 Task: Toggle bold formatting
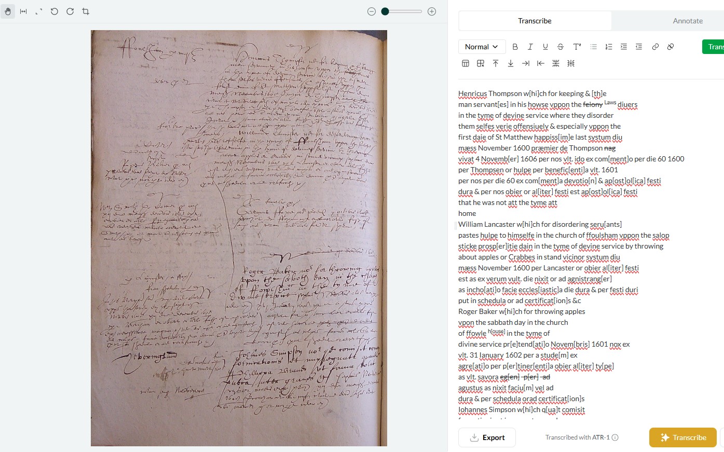pyautogui.click(x=515, y=47)
